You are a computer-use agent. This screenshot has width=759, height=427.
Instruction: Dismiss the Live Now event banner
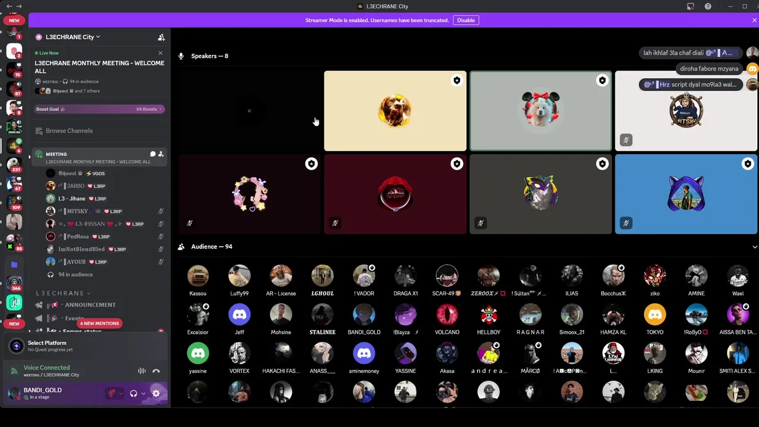160,53
